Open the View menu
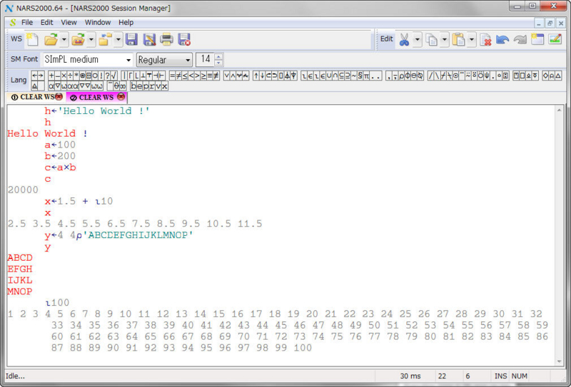The image size is (571, 387). coord(69,23)
